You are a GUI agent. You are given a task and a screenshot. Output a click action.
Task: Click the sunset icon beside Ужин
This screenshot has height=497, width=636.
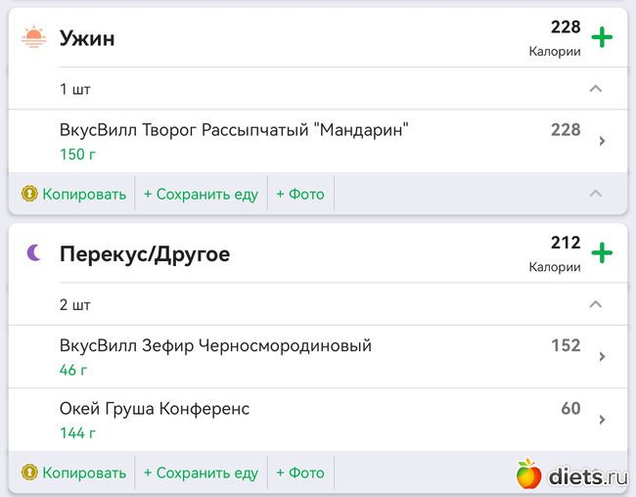click(34, 38)
